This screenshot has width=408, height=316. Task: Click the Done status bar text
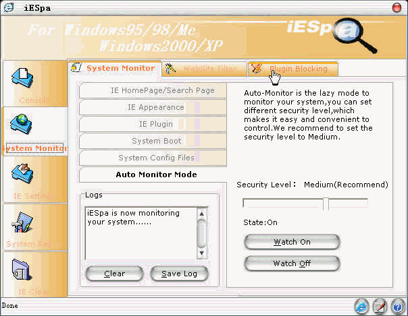10,306
